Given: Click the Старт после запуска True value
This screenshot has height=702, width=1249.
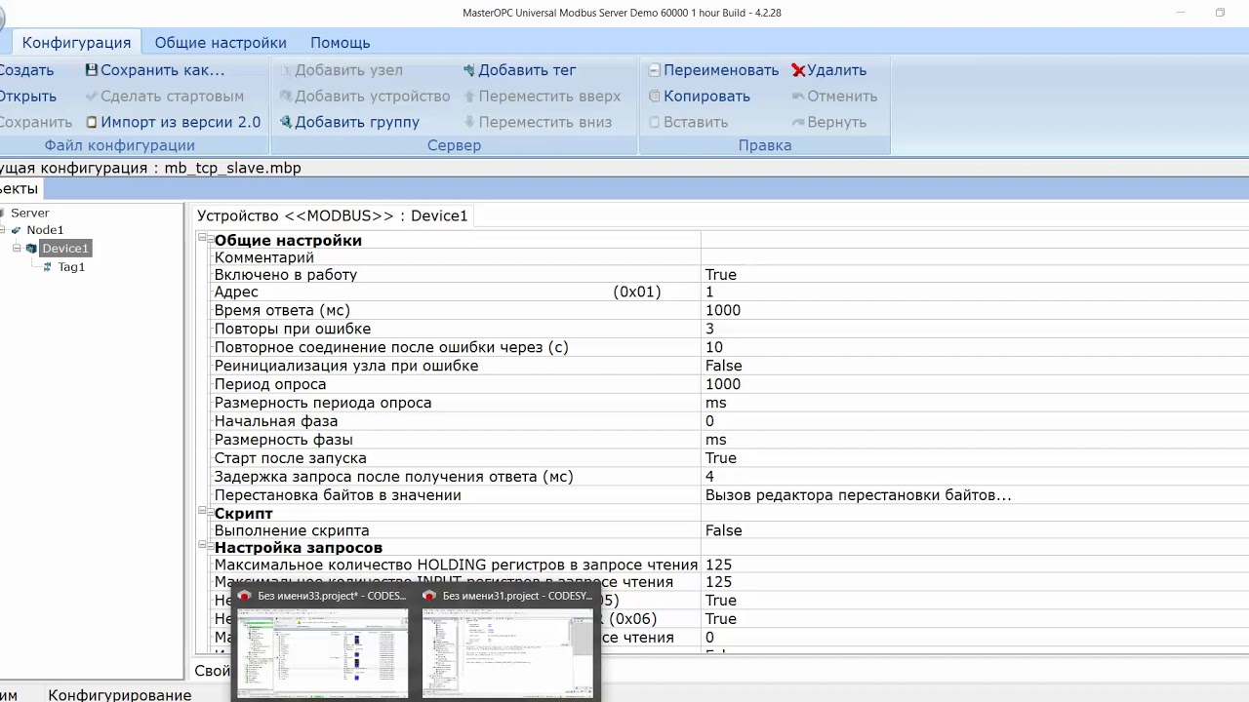Looking at the screenshot, I should (721, 458).
